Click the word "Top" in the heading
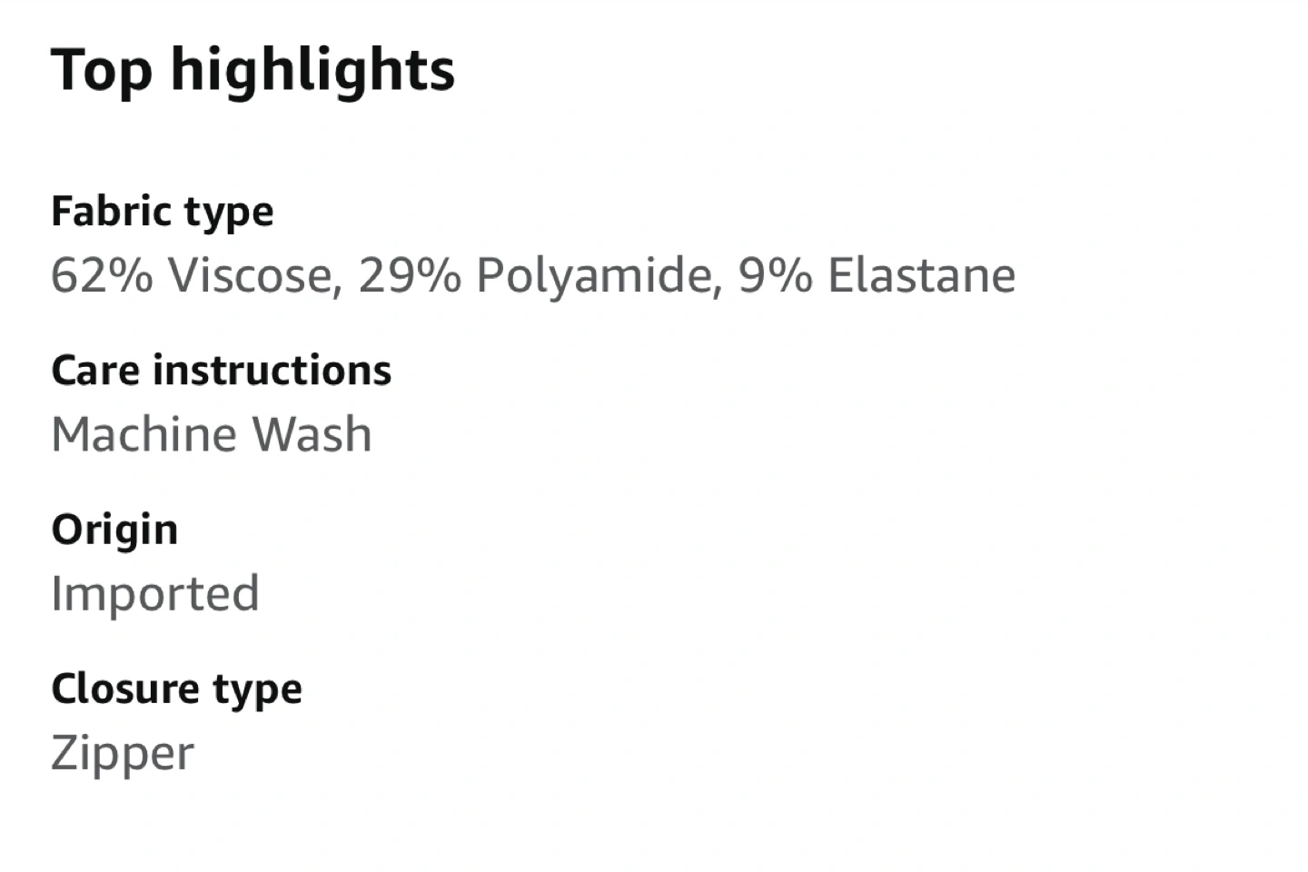 coord(101,71)
